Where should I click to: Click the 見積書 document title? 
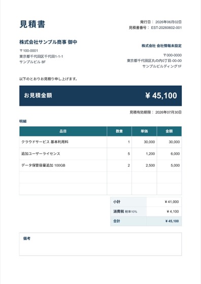[32, 24]
